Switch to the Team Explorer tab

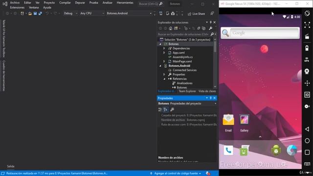coord(187,91)
